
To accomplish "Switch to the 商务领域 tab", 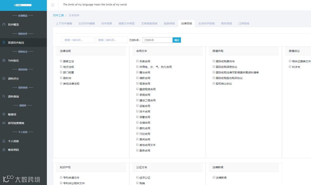I will 227,23.
